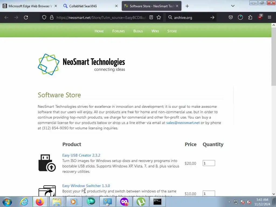Click the green-teal globe taskbar icon

91,202
